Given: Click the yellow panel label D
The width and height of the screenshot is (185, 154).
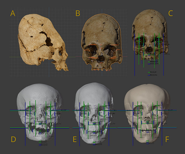Looking at the screenshot, I should pyautogui.click(x=13, y=140).
